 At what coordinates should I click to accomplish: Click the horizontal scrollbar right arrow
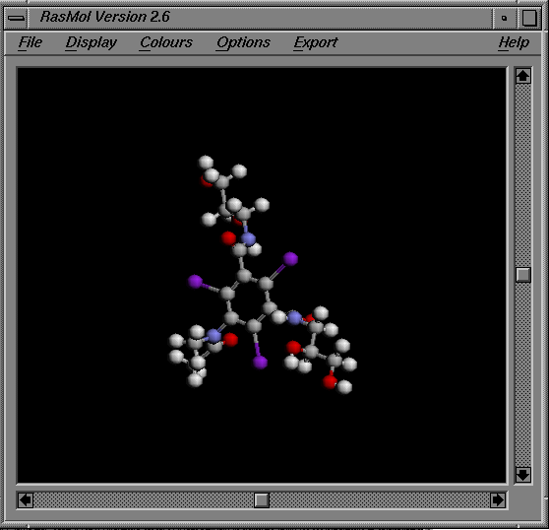[x=498, y=500]
